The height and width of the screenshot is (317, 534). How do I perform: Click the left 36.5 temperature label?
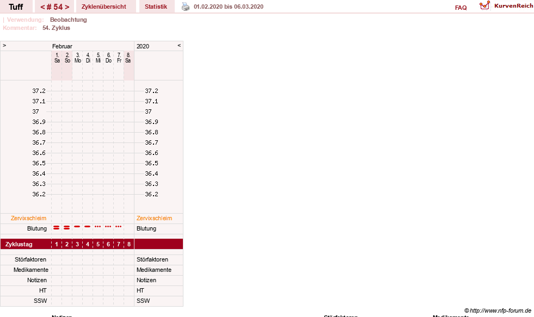(39, 163)
